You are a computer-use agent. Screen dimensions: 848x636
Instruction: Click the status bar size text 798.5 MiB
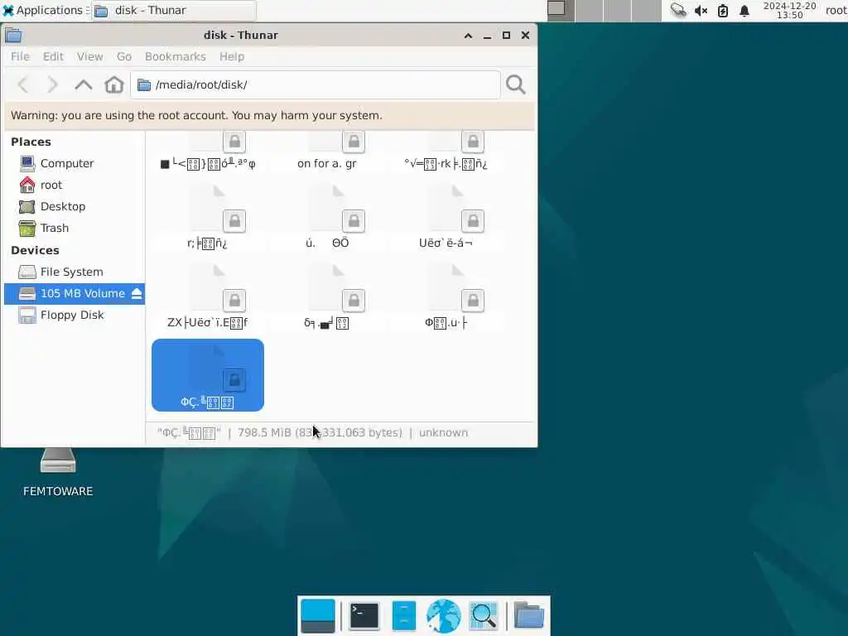click(320, 432)
